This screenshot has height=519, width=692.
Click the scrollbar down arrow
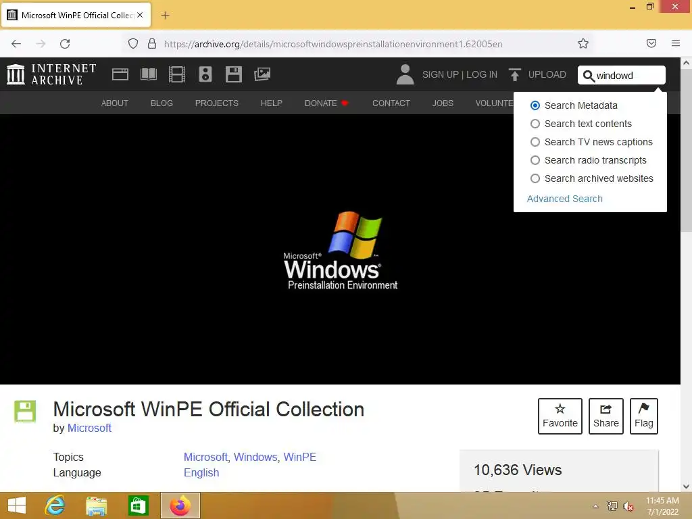tap(686, 487)
